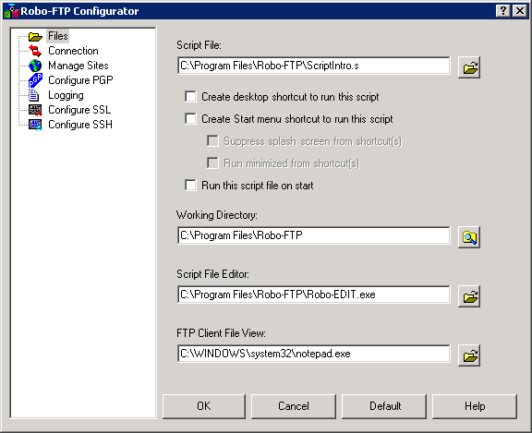
Task: Close the Robo-FTP Configurator window
Action: pos(519,11)
